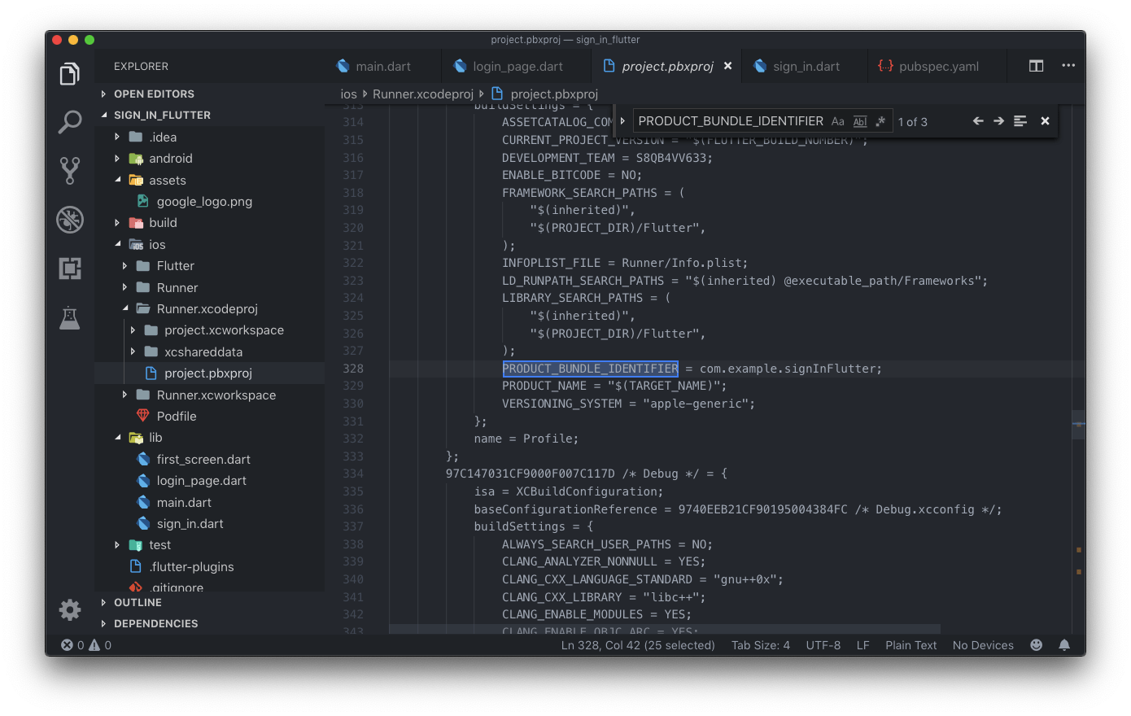Open the Search view in the activity bar
The width and height of the screenshot is (1131, 716).
(69, 121)
